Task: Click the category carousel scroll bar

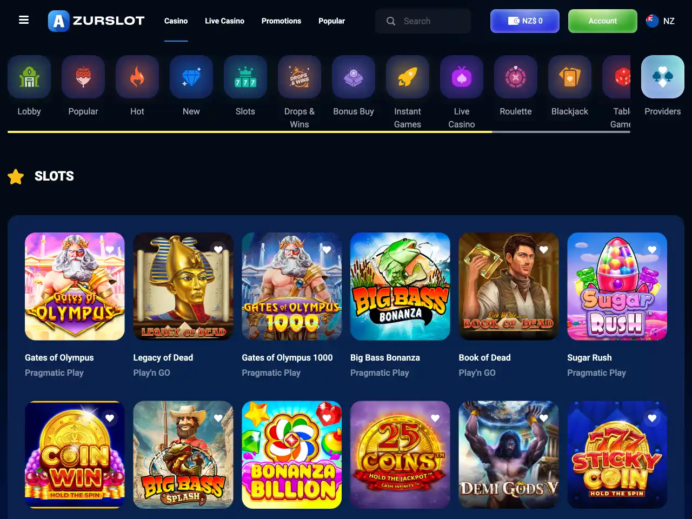Action: pyautogui.click(x=319, y=131)
